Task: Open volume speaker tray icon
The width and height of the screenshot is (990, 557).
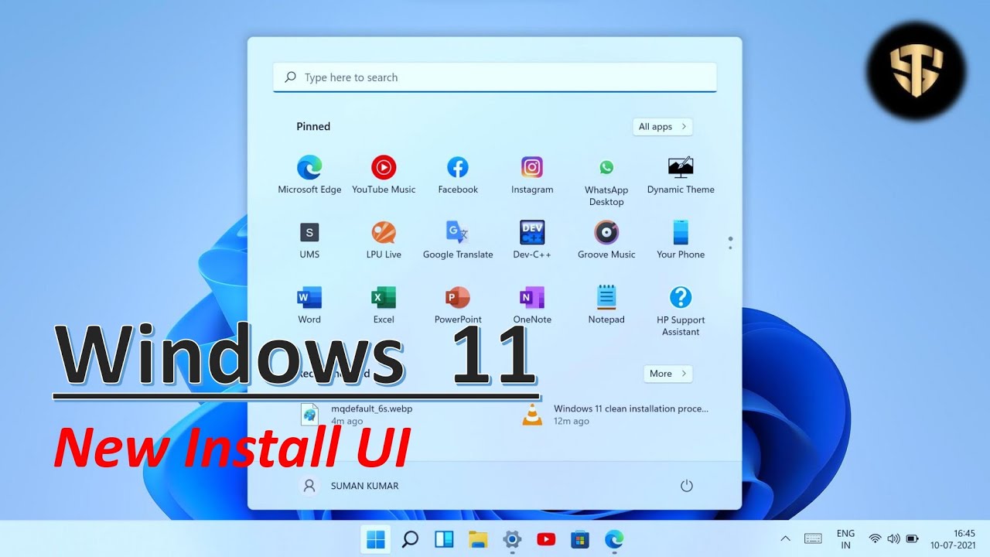Action: point(893,538)
